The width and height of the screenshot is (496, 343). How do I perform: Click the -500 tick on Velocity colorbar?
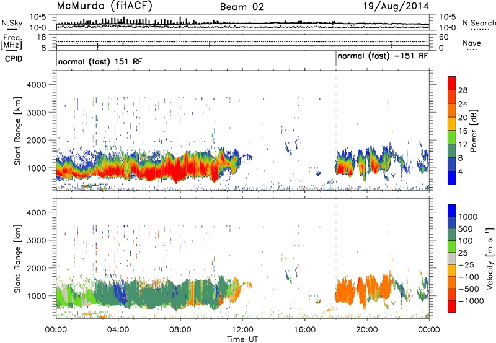click(x=469, y=289)
